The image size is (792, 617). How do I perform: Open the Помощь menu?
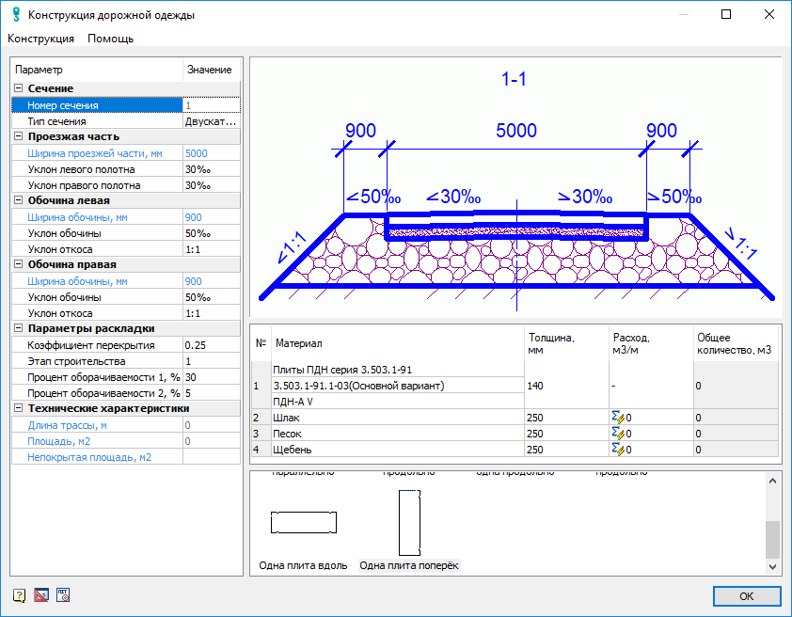point(110,39)
